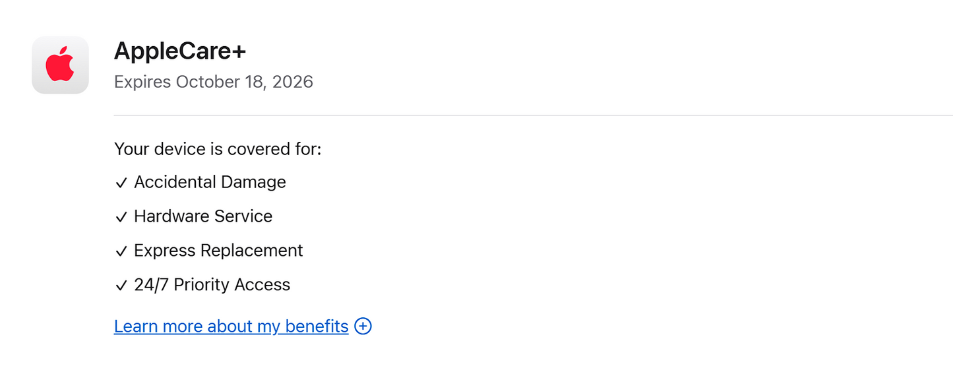Screen dimensions: 953x372
Task: Click the word Expires
Action: click(x=142, y=82)
